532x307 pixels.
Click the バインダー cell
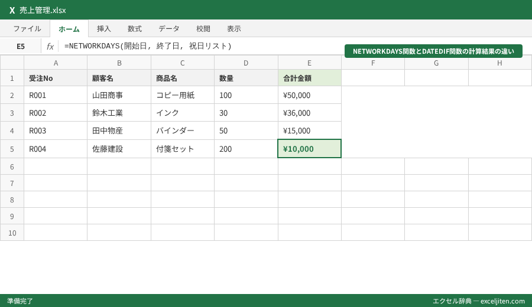click(x=183, y=130)
